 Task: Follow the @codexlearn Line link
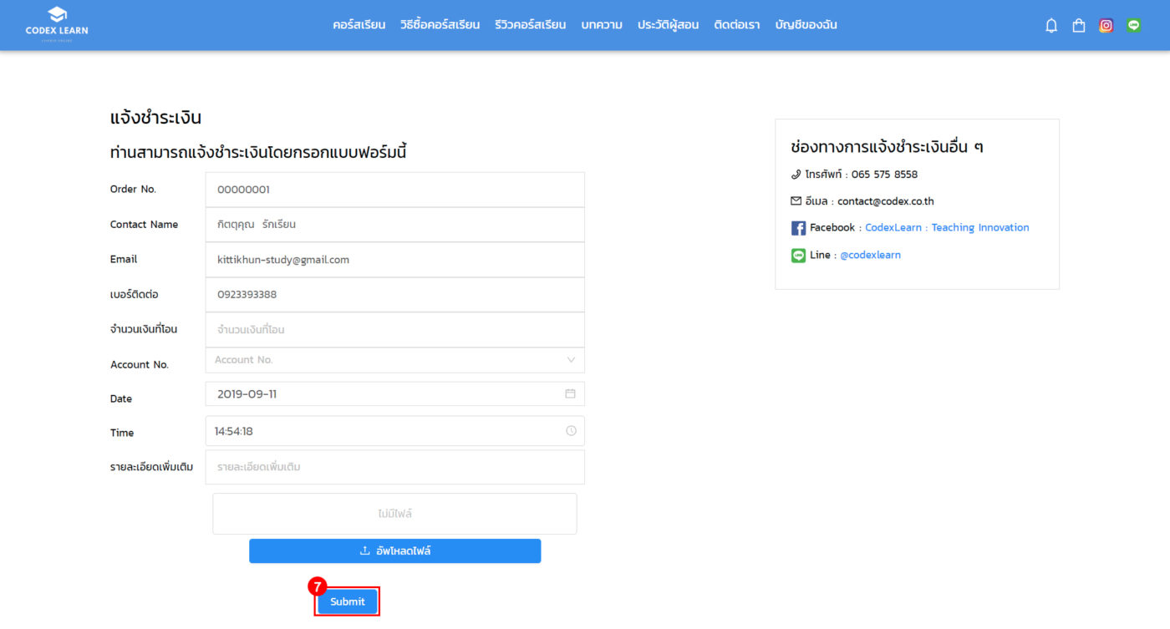[870, 256]
